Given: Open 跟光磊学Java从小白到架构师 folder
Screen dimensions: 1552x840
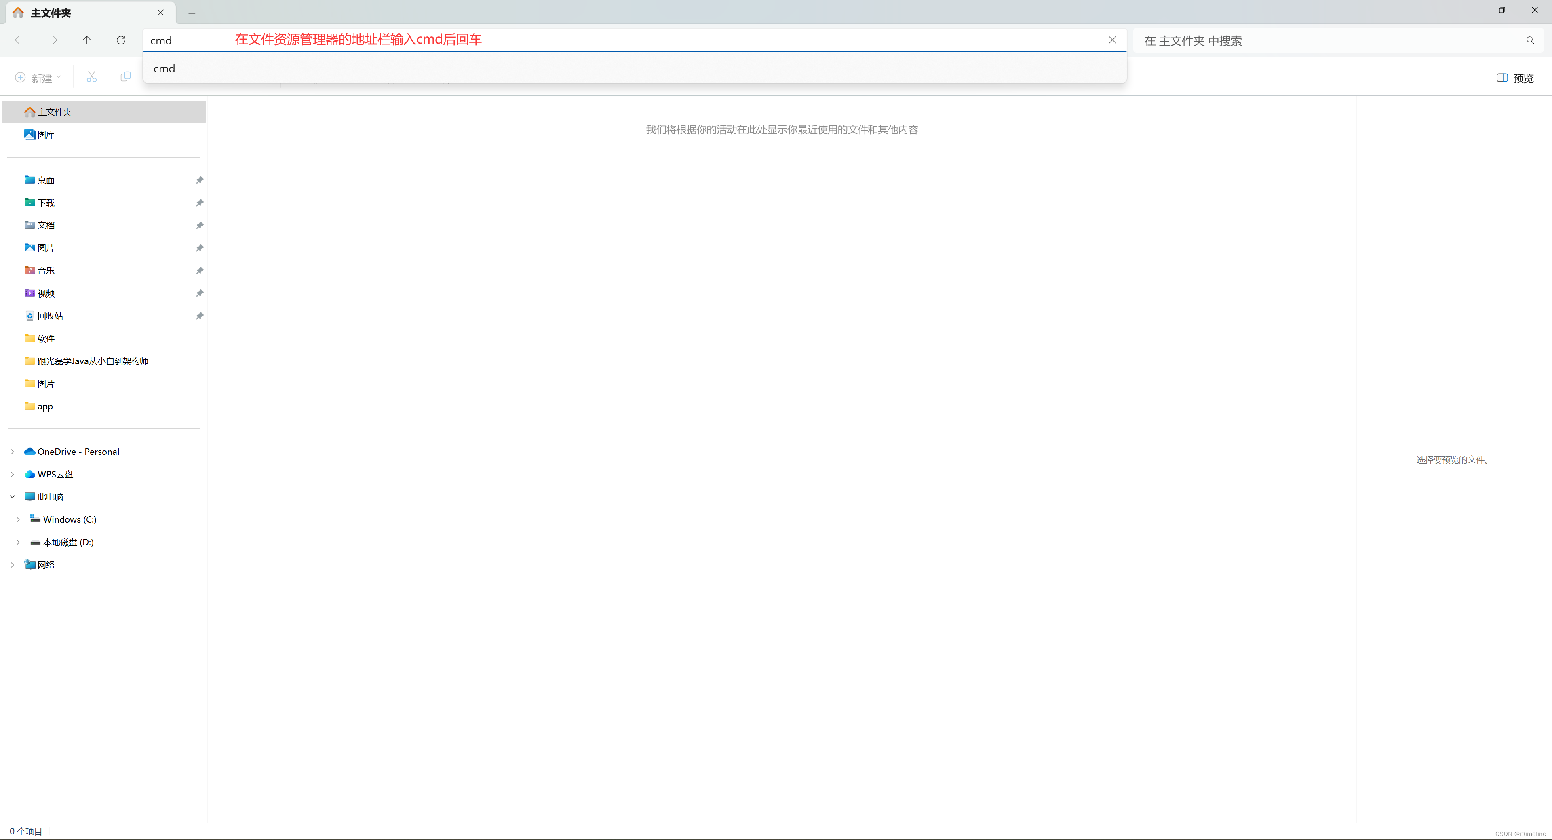Looking at the screenshot, I should [x=103, y=361].
